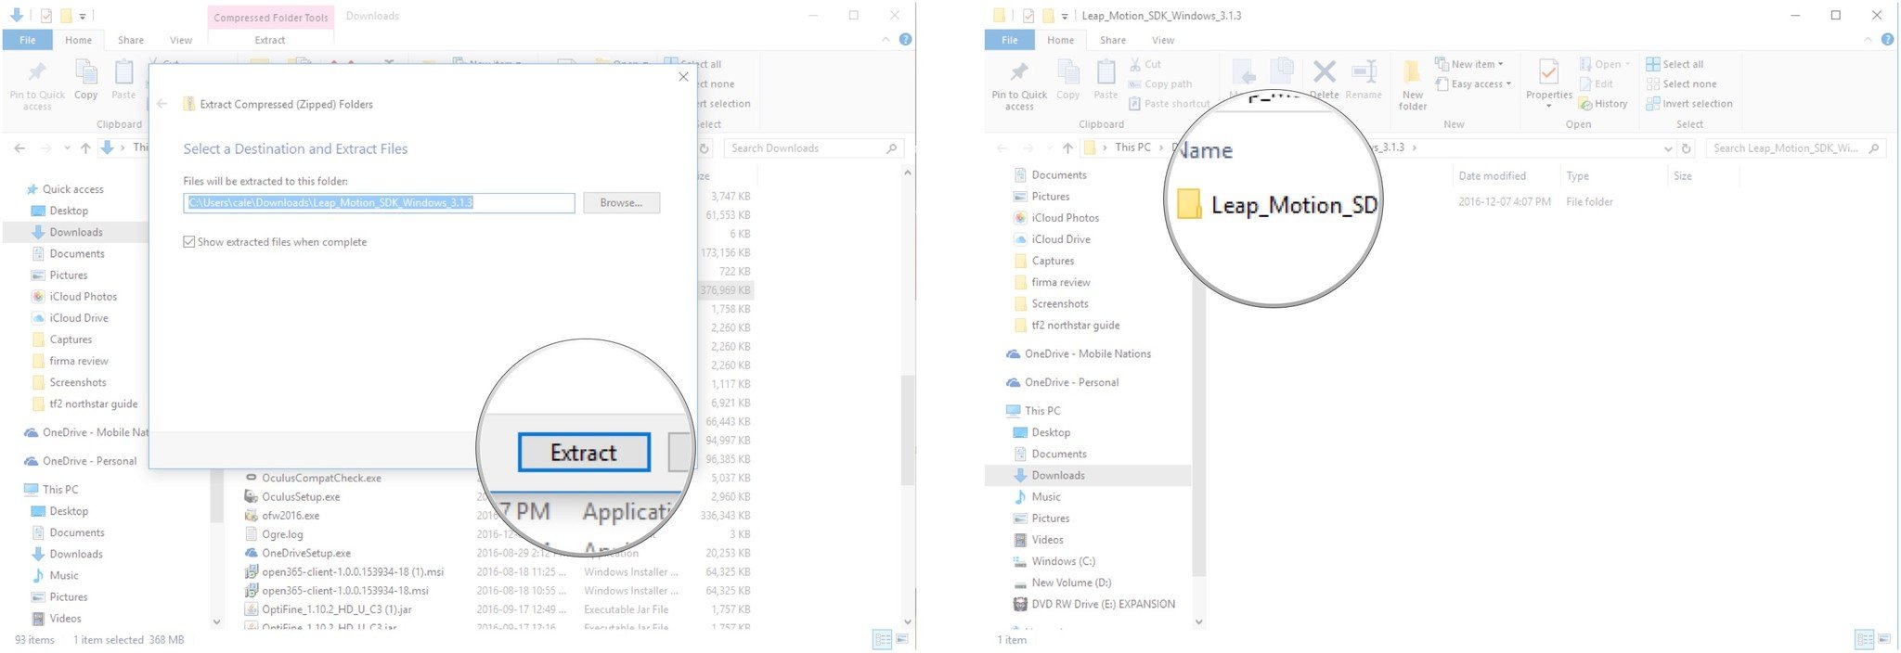
Task: Click the Search Leap_Motion_SDK box
Action: point(1795,148)
